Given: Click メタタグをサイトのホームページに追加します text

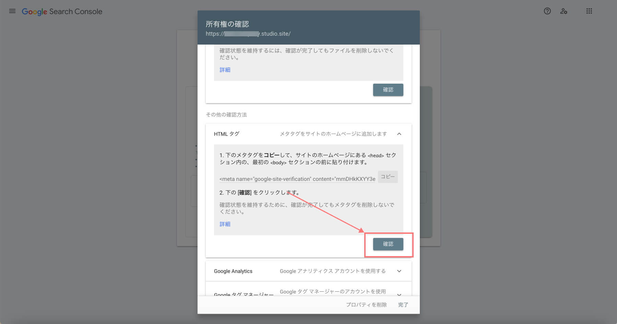Looking at the screenshot, I should (333, 134).
